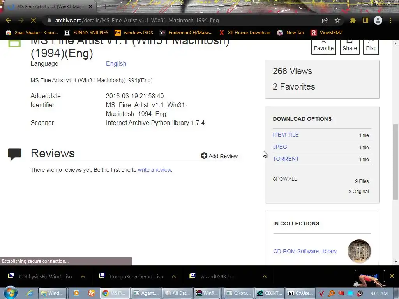Click the orange magnifier tray icon
The height and width of the screenshot is (299, 399).
coord(332,294)
